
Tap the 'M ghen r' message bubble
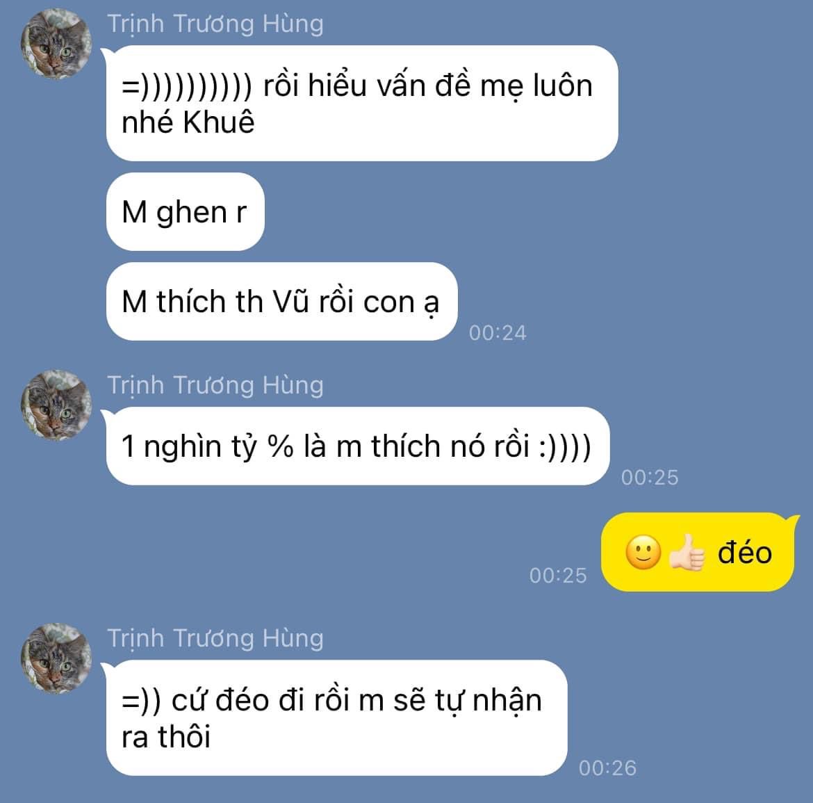pyautogui.click(x=185, y=211)
